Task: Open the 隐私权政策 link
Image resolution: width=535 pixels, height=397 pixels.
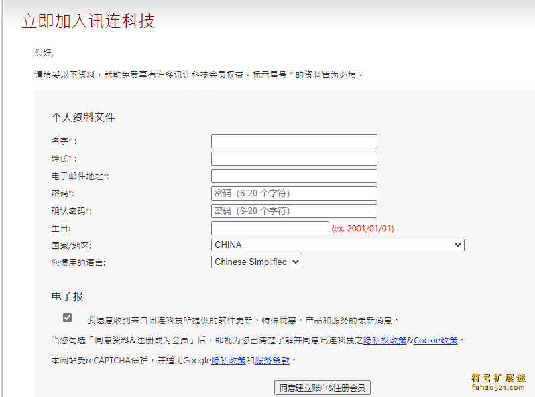Action: click(385, 341)
